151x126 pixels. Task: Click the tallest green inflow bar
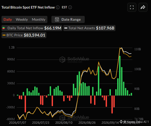[120, 76]
